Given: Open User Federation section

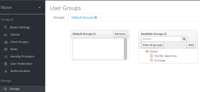Looking at the screenshot, I should click(21, 64).
